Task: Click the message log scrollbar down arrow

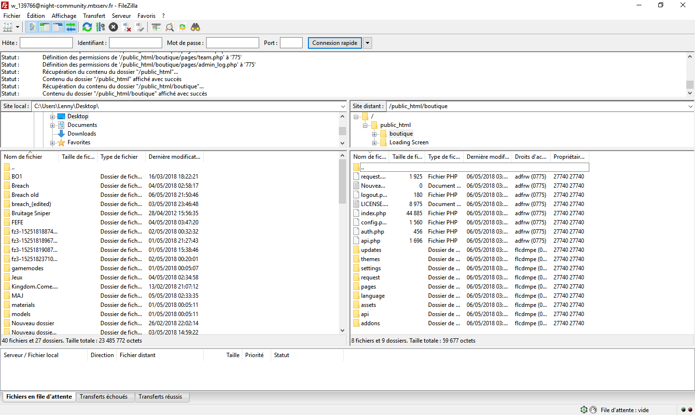Action: click(690, 93)
